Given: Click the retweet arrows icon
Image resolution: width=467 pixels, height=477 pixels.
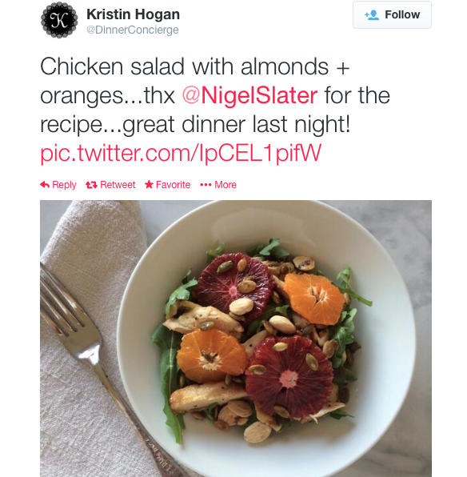Looking at the screenshot, I should click(x=91, y=185).
